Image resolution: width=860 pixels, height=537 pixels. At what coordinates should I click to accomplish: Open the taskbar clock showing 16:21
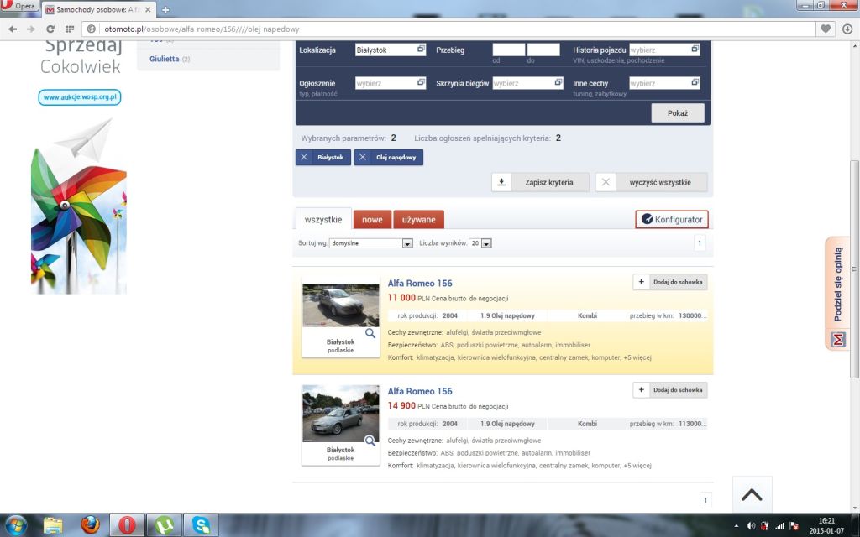pyautogui.click(x=826, y=526)
